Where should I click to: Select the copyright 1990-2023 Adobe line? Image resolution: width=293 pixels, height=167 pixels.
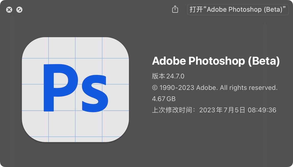tap(215, 88)
